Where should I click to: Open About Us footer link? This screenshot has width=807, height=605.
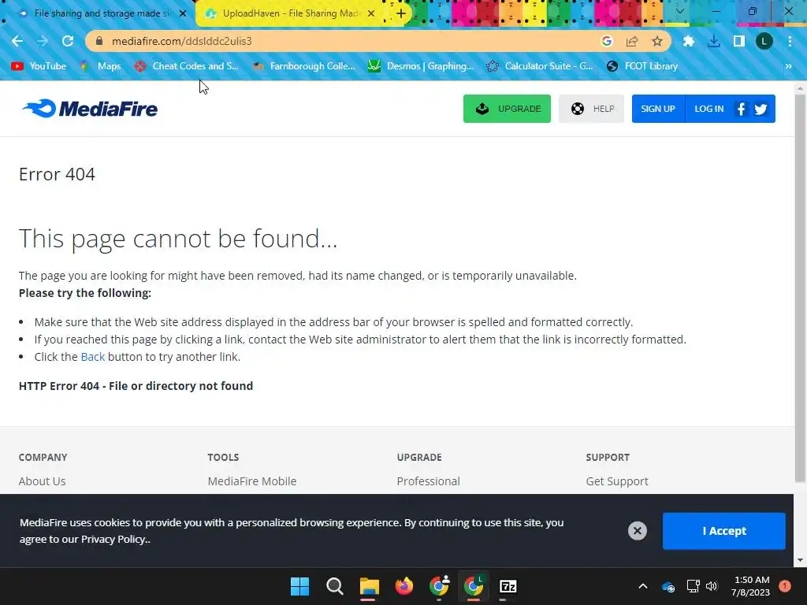tap(43, 481)
